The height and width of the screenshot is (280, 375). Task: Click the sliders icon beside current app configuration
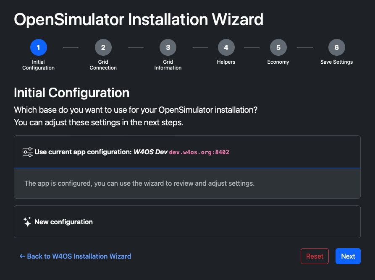[27, 152]
